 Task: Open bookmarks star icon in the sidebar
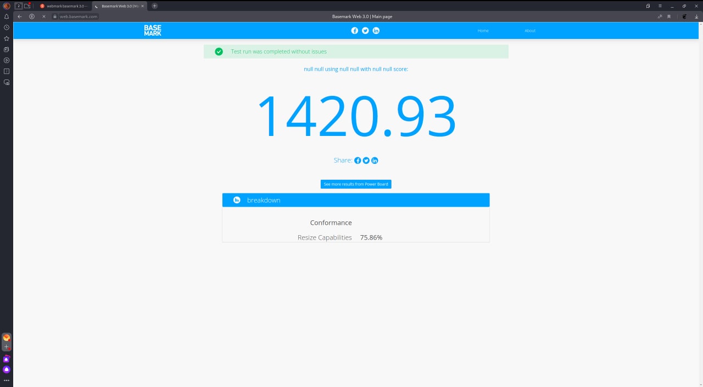click(7, 38)
